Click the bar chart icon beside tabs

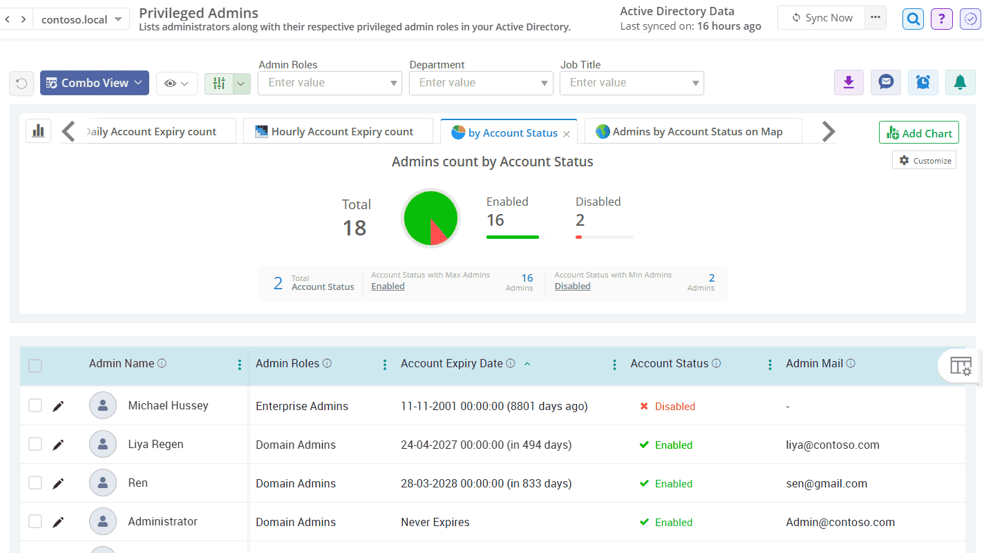[39, 130]
